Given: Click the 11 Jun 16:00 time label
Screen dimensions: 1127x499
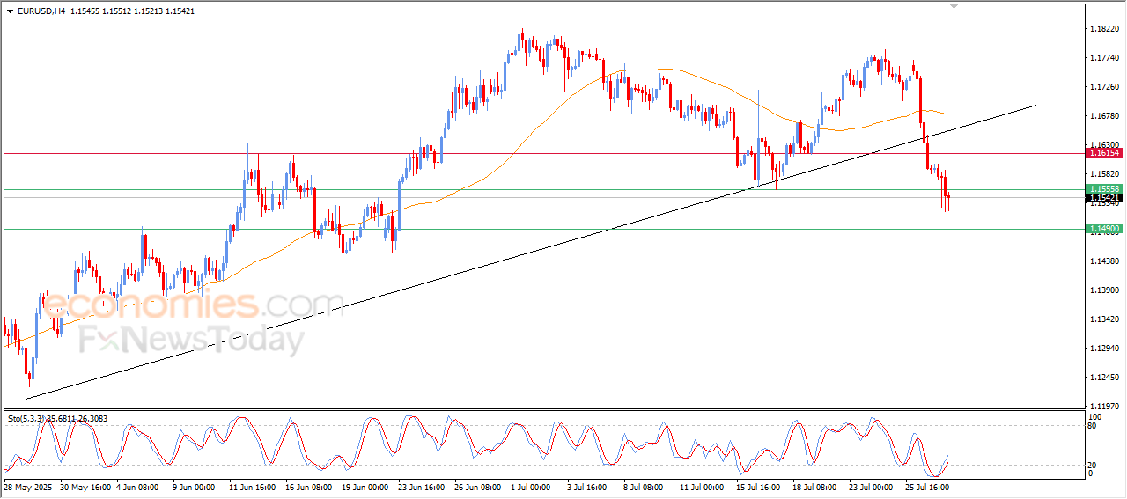Looking at the screenshot, I should (x=253, y=486).
